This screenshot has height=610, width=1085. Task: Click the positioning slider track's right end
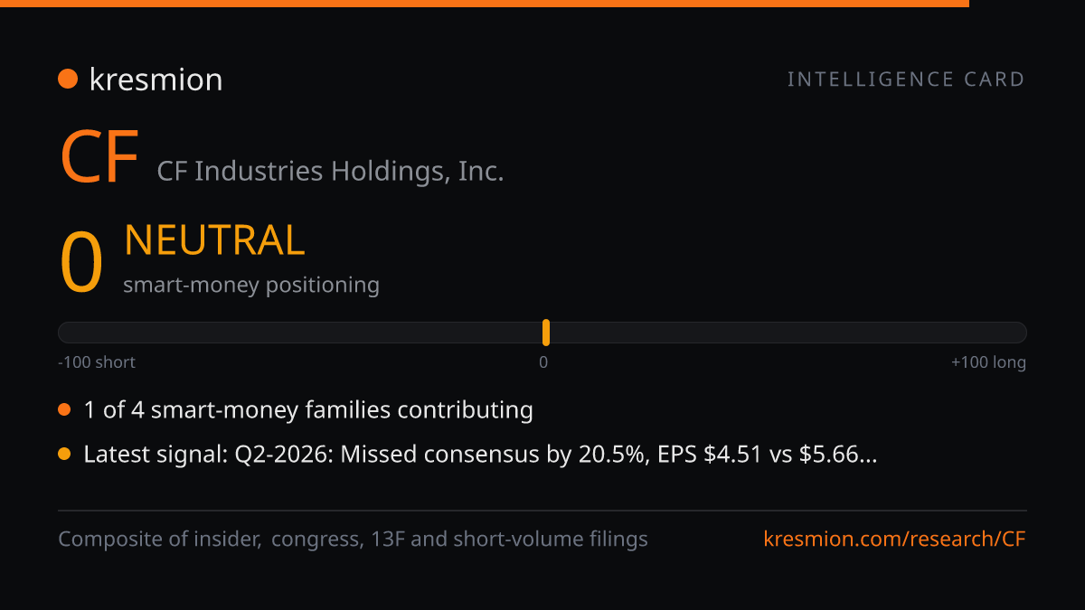[x=1019, y=333]
